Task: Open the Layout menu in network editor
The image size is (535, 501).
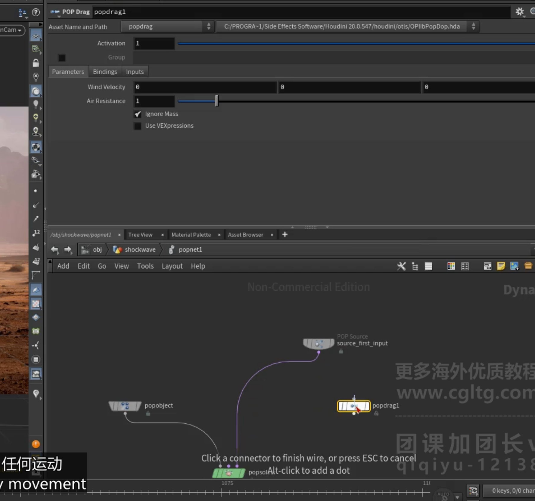Action: pos(172,266)
